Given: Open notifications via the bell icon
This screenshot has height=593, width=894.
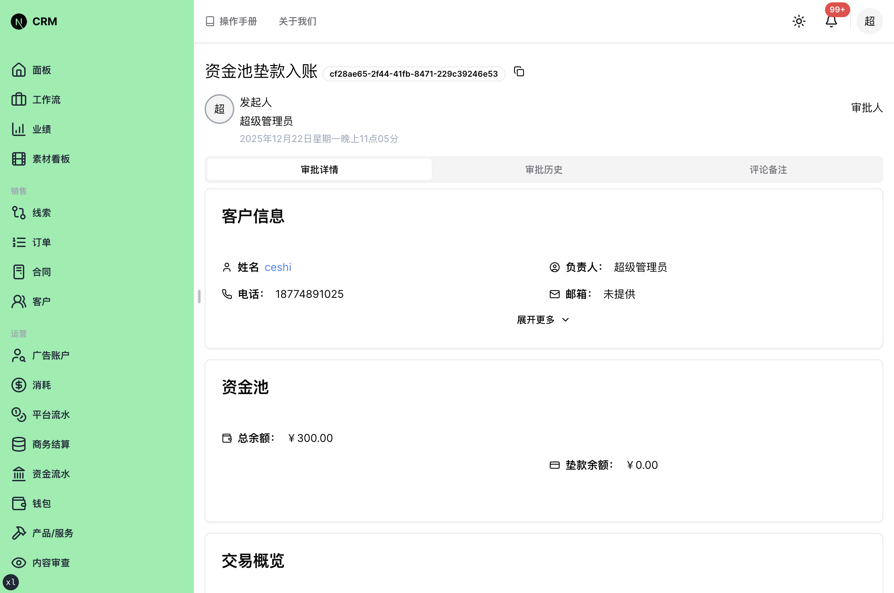Looking at the screenshot, I should 831,21.
